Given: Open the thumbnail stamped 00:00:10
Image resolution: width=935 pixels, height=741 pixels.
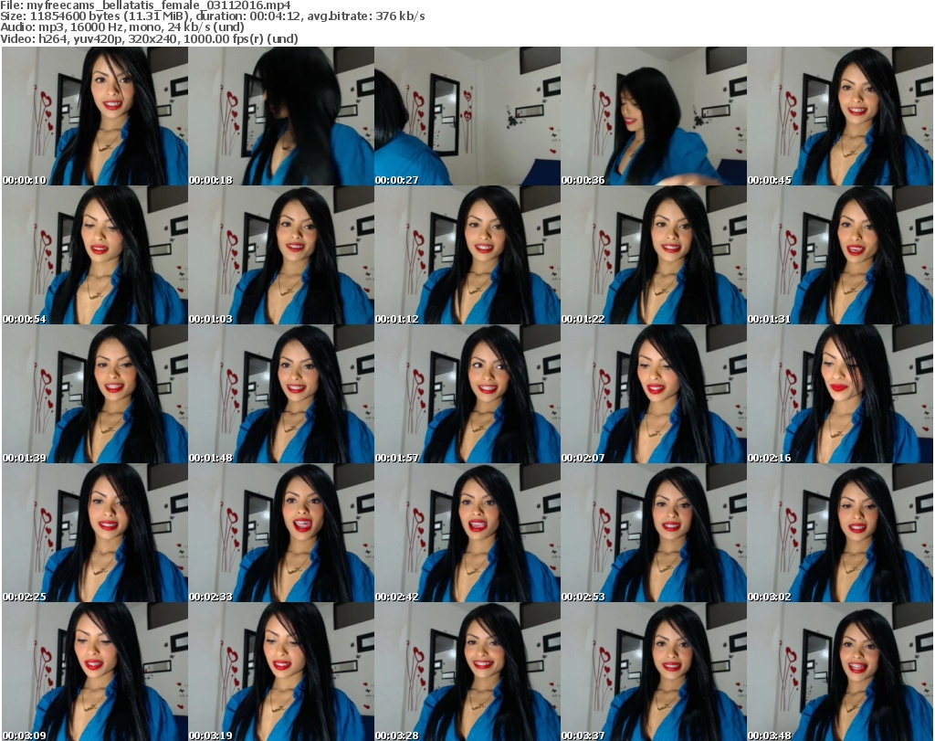Looking at the screenshot, I should (95, 116).
